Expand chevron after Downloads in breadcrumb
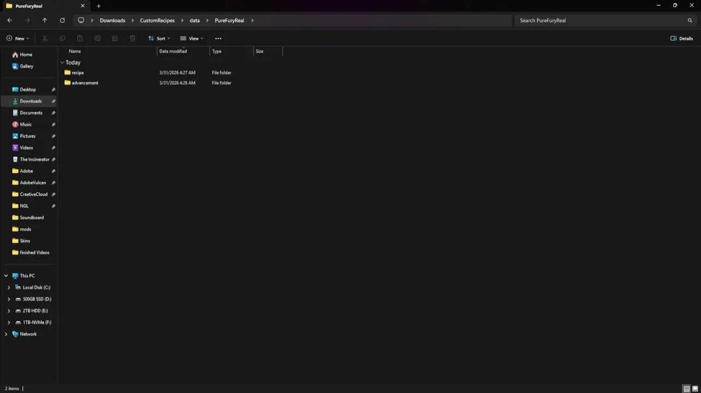The width and height of the screenshot is (701, 393). click(132, 20)
